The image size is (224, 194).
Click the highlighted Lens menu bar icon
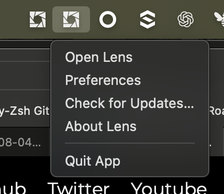(x=71, y=19)
